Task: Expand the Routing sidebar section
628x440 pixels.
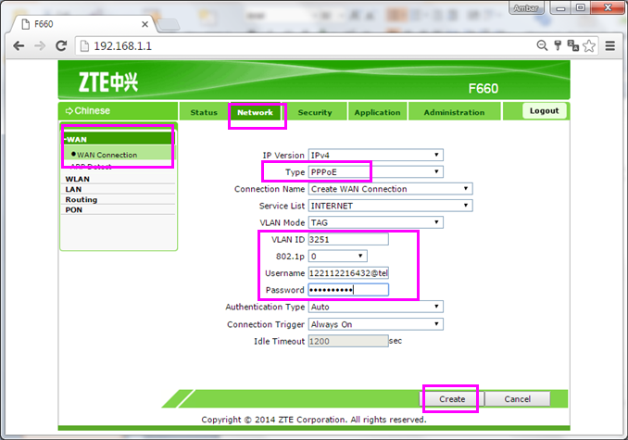Action: click(82, 199)
